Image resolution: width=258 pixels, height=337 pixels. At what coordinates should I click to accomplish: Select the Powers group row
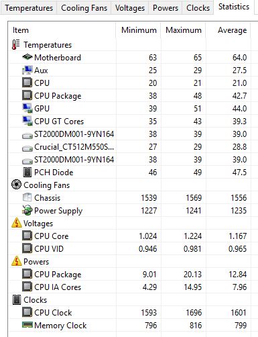pyautogui.click(x=129, y=262)
